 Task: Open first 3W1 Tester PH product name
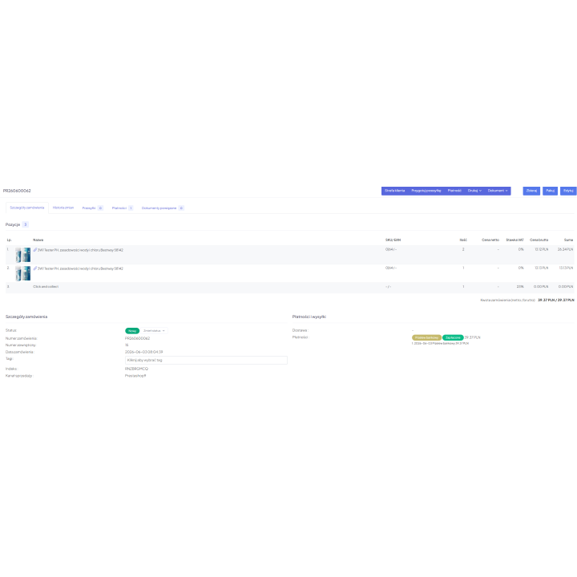(80, 250)
